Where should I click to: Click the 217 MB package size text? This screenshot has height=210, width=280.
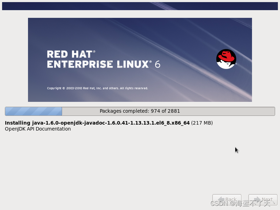(x=202, y=123)
